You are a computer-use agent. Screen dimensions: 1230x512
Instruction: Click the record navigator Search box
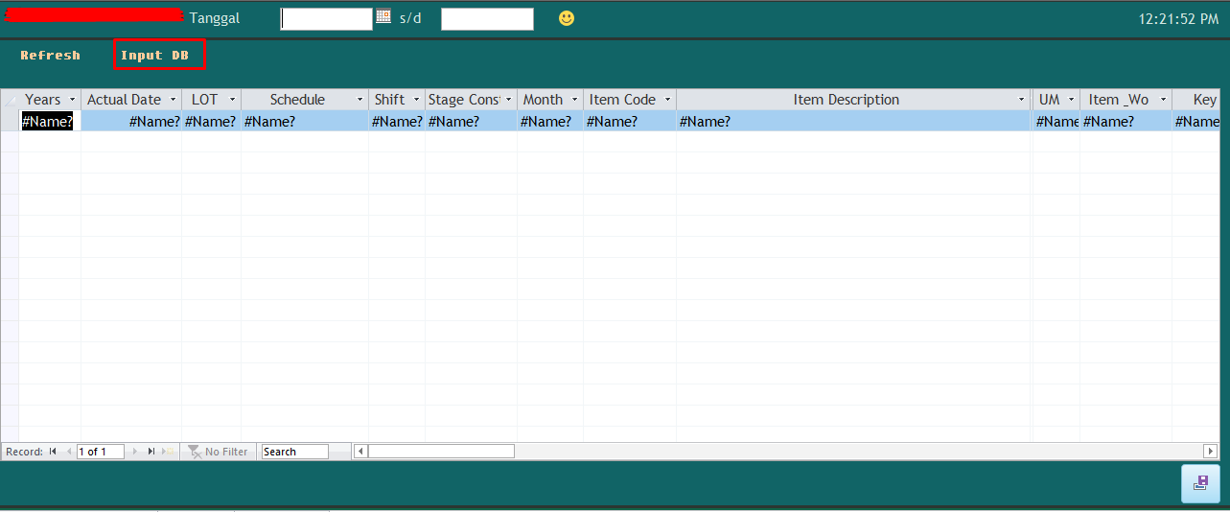(294, 452)
